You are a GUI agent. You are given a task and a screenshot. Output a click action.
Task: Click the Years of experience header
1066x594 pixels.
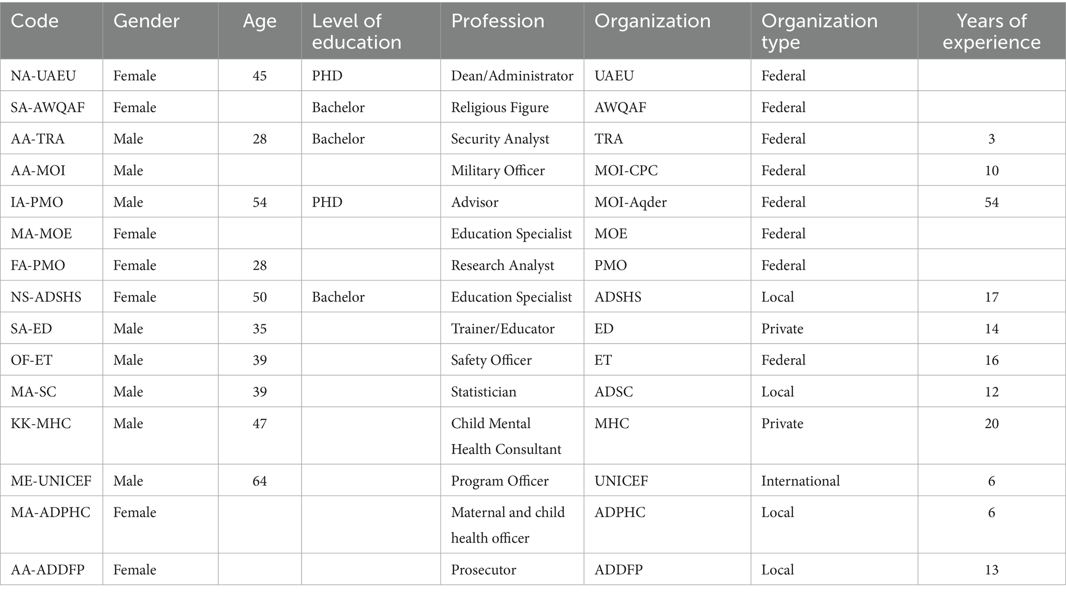click(991, 31)
